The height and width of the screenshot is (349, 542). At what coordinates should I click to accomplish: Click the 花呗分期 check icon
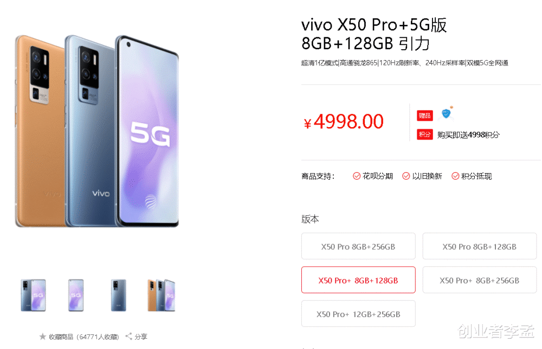pos(357,176)
